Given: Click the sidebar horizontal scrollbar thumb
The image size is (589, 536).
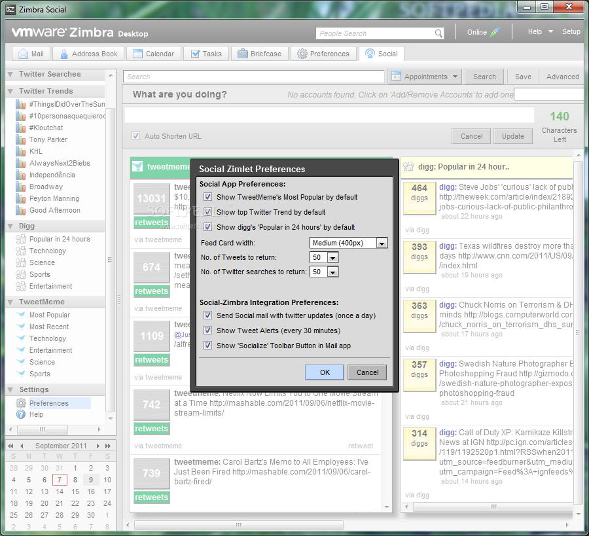Looking at the screenshot, I should (43, 429).
